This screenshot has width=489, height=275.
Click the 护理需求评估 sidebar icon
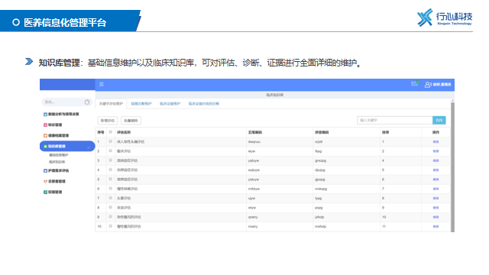[45, 171]
